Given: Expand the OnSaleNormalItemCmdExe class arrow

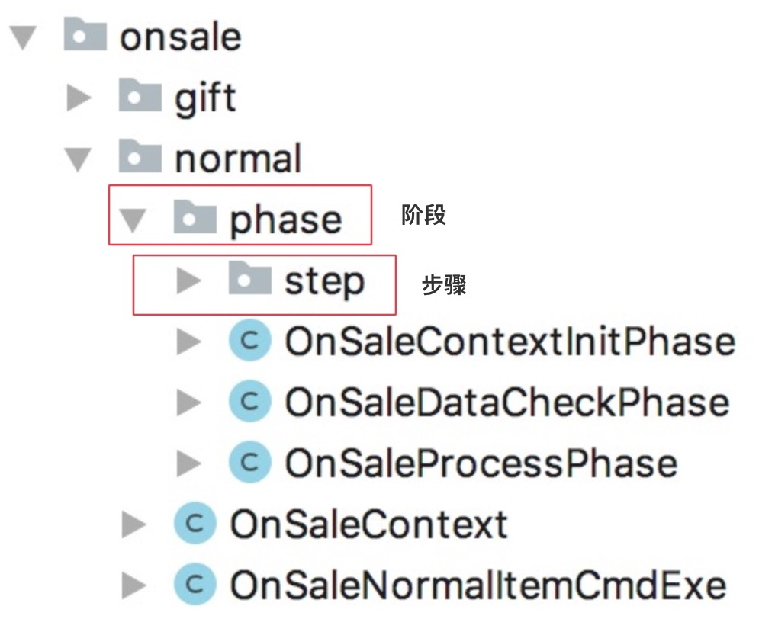Looking at the screenshot, I should point(134,585).
